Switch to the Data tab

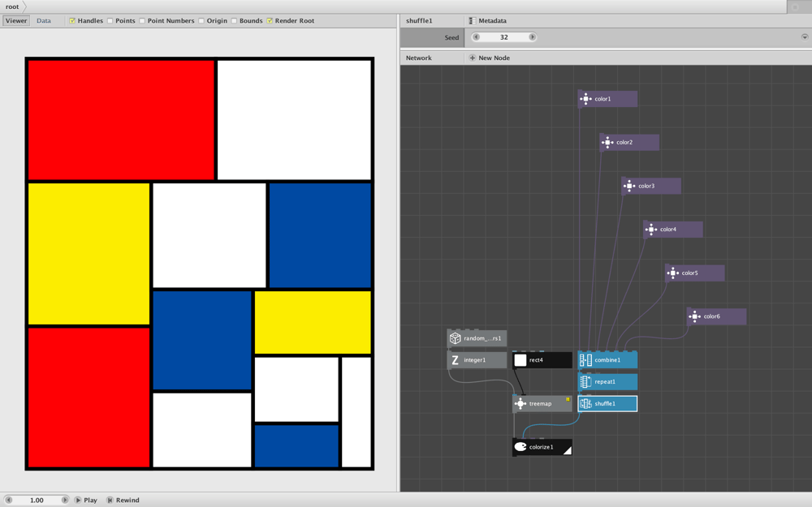[44, 21]
